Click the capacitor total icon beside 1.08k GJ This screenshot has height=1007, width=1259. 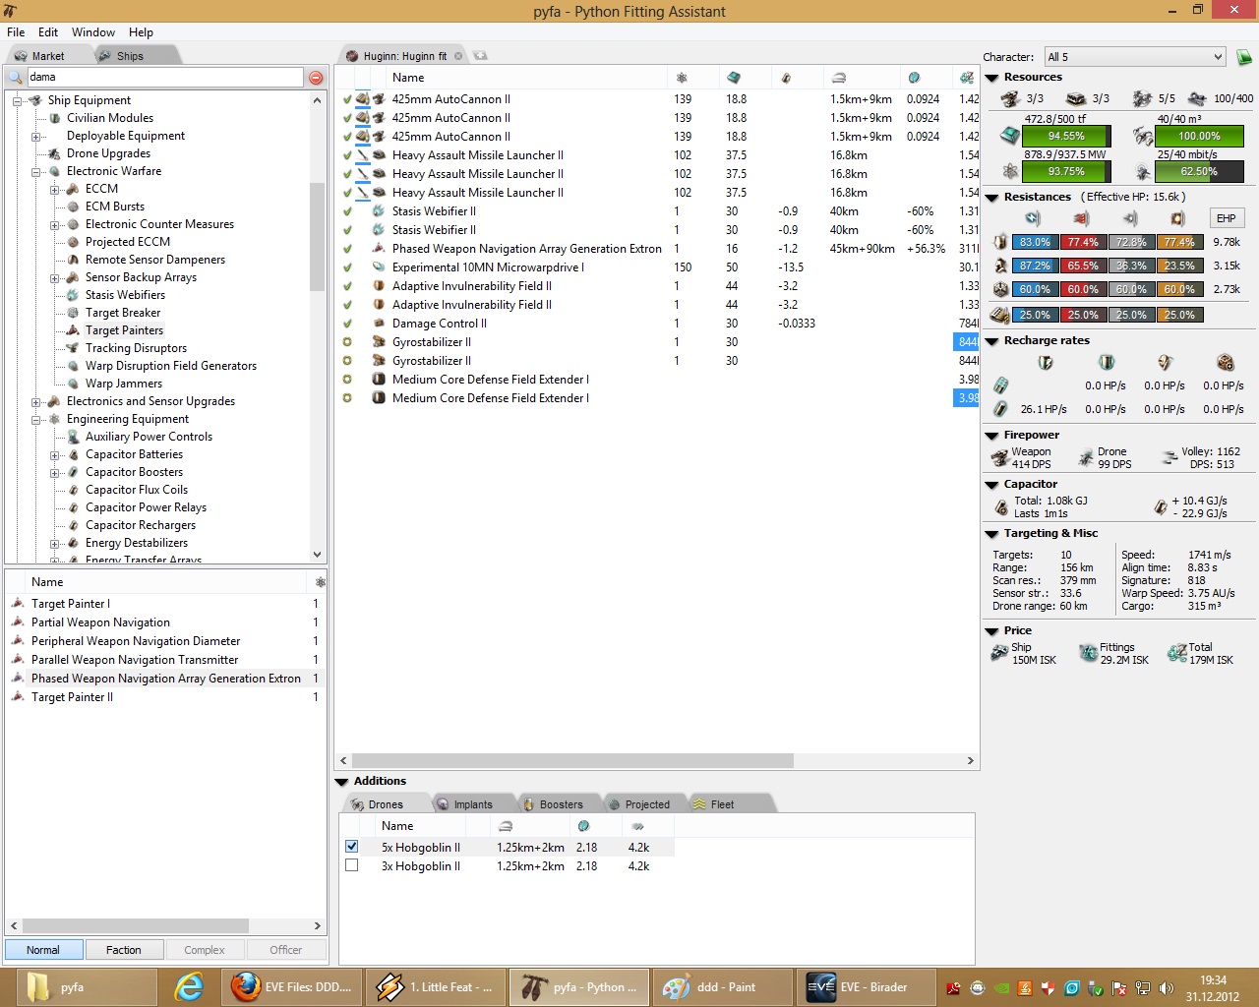[x=1001, y=507]
